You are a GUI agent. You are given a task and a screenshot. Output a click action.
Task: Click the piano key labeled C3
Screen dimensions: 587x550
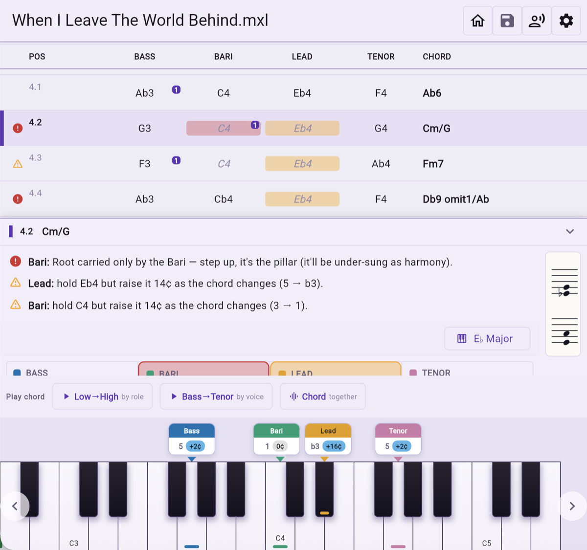74,533
